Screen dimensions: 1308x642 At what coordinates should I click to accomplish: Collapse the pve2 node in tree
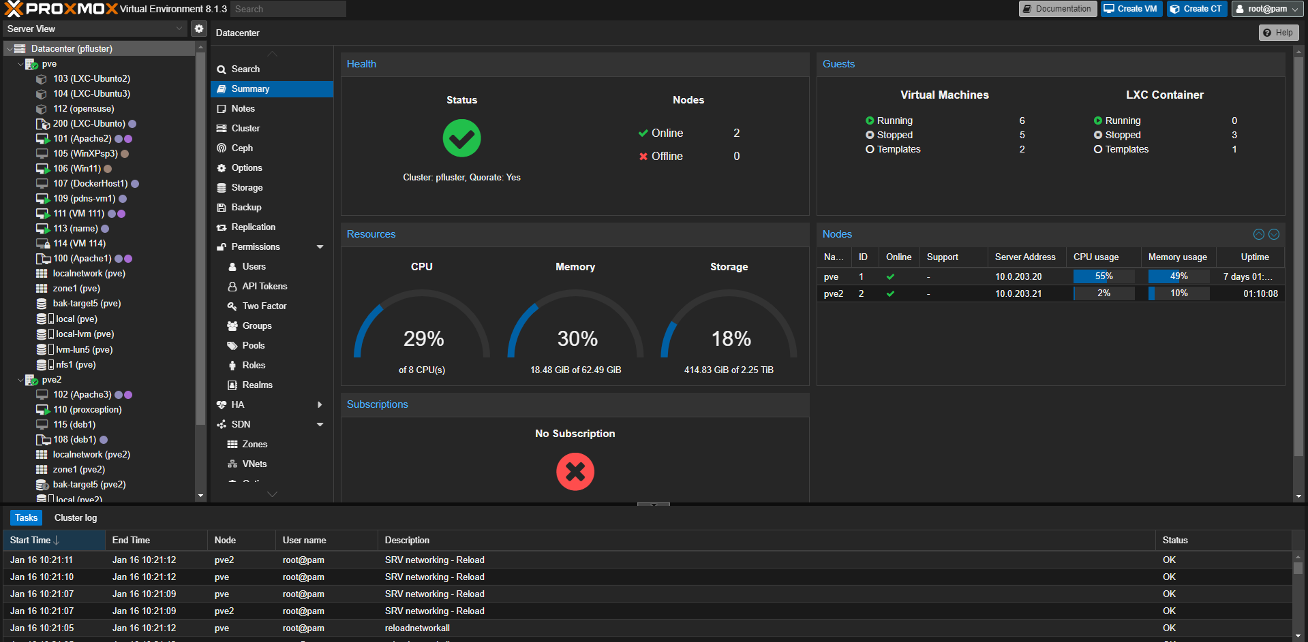click(20, 380)
